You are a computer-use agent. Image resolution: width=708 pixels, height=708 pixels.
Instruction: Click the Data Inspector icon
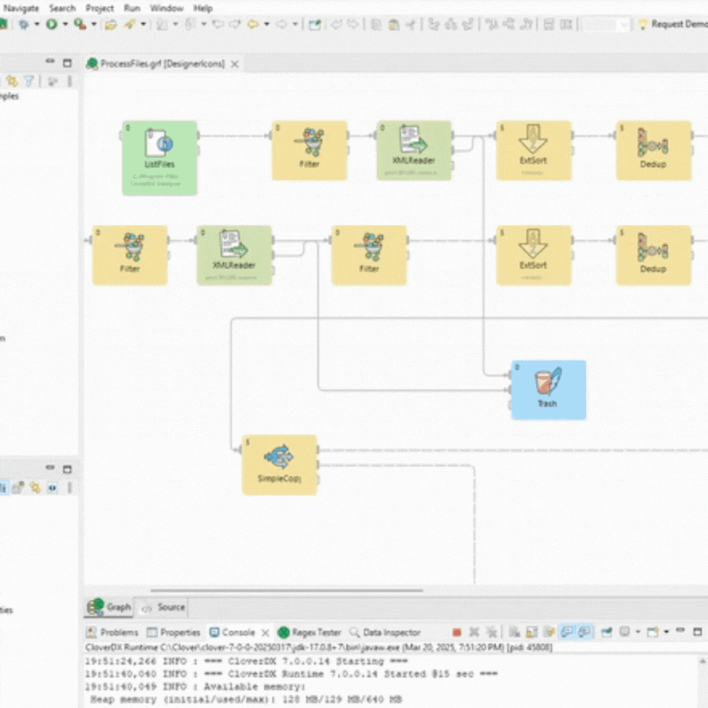[385, 632]
